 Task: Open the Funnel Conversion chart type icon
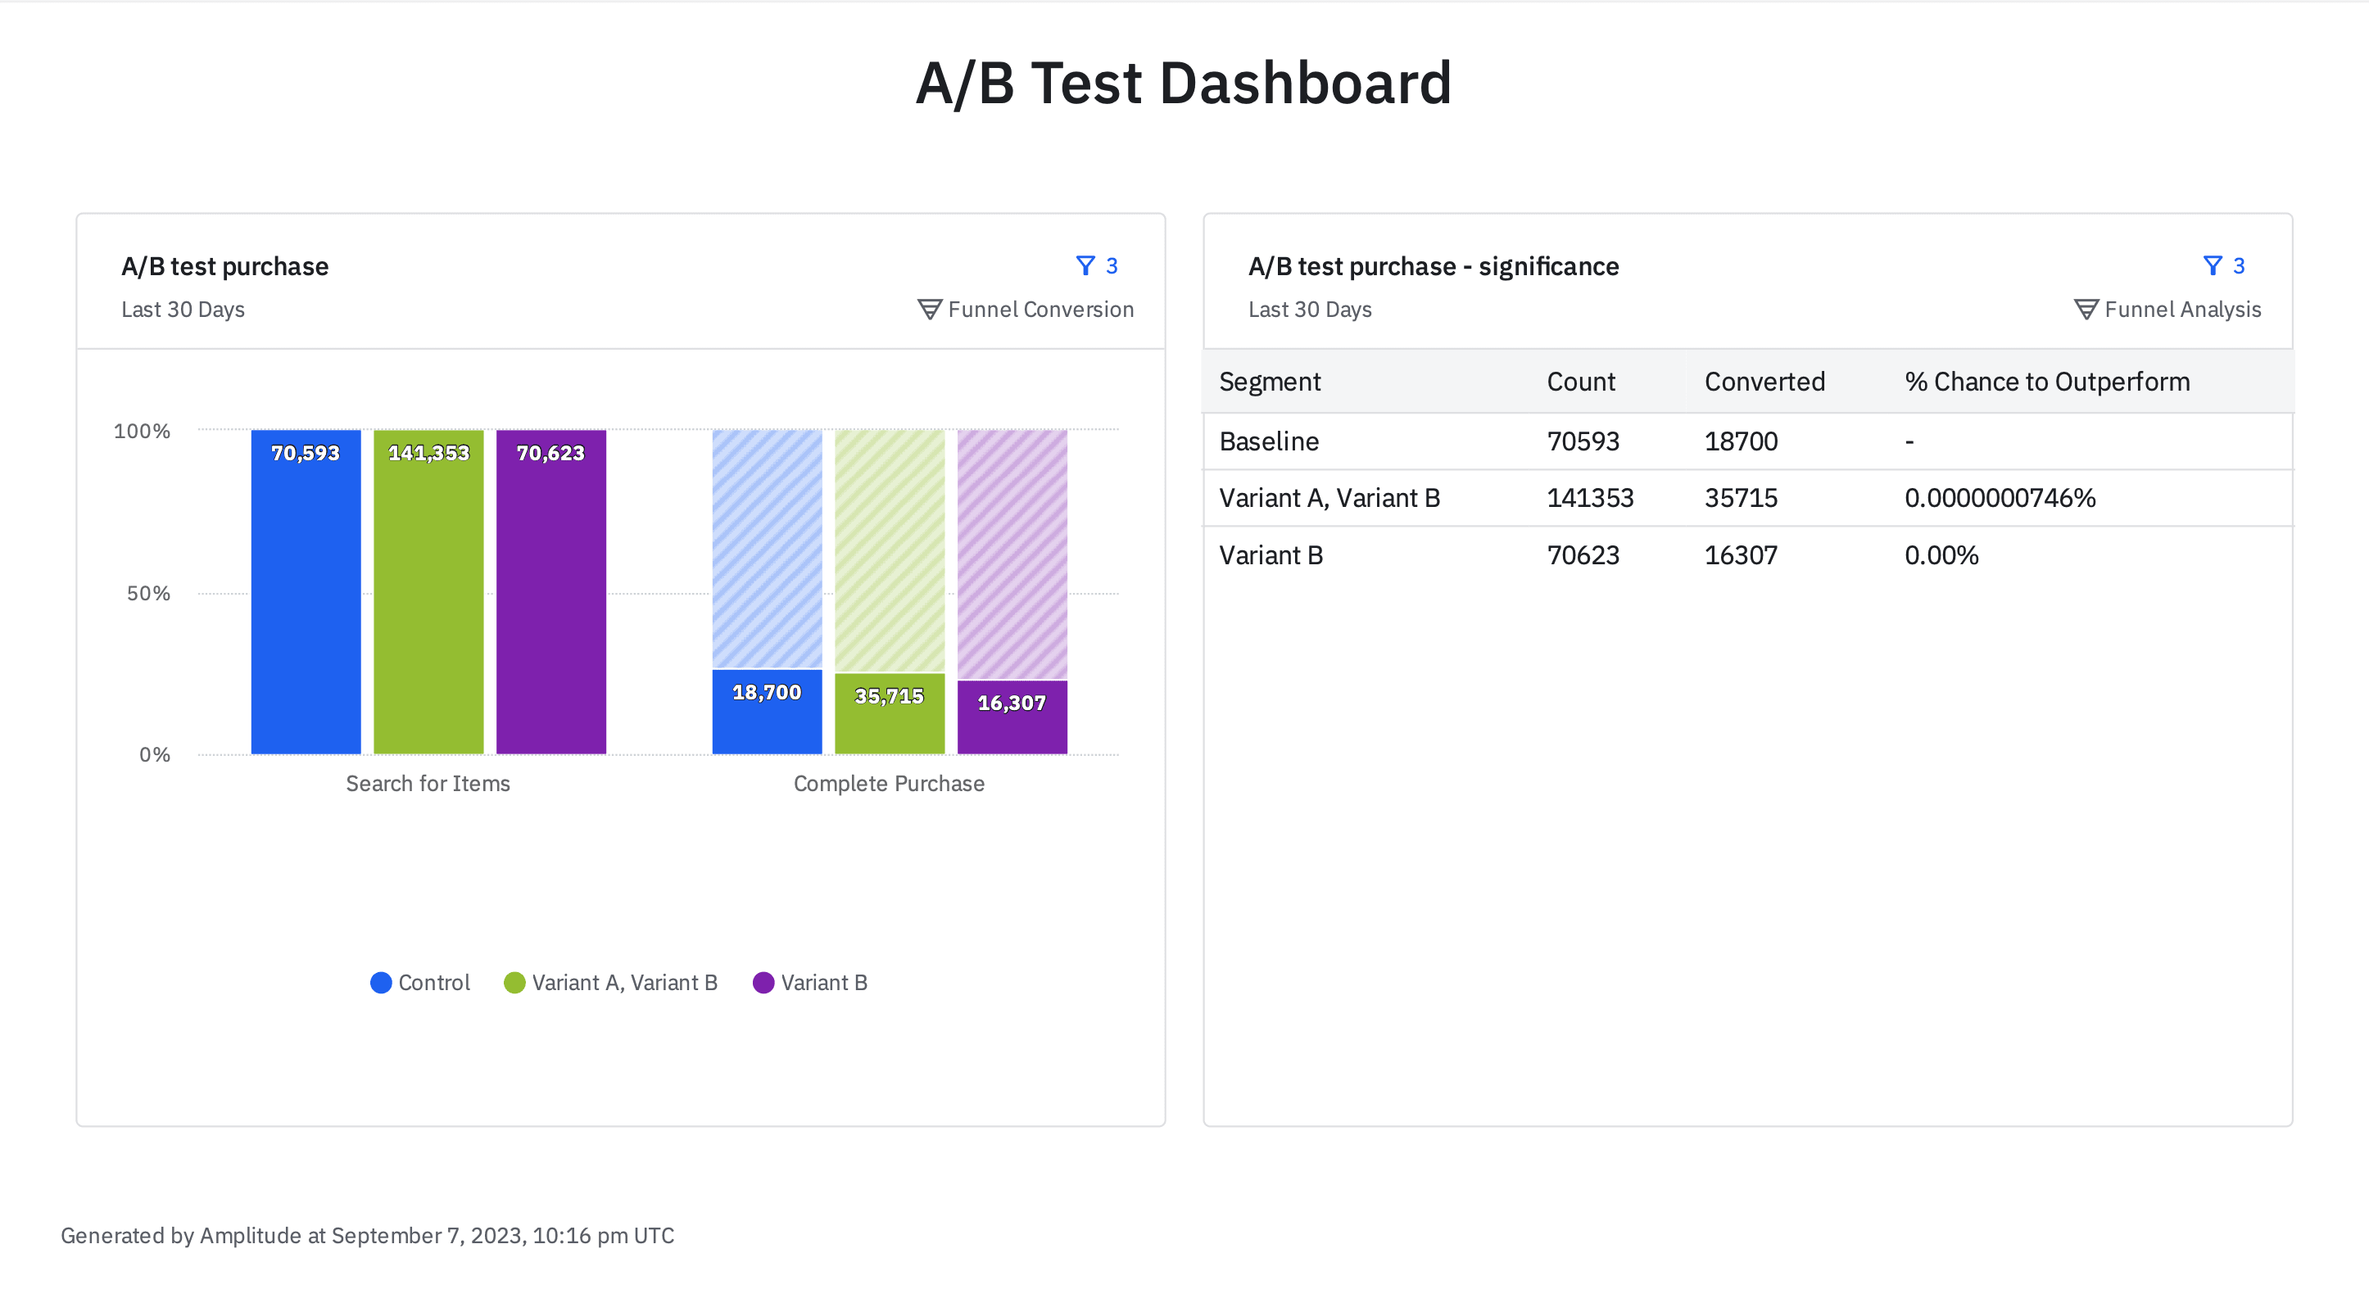click(x=929, y=309)
